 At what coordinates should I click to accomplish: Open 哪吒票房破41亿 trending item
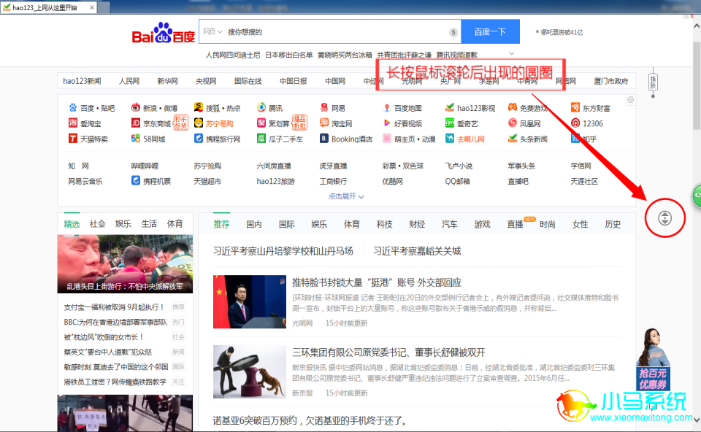tap(562, 32)
